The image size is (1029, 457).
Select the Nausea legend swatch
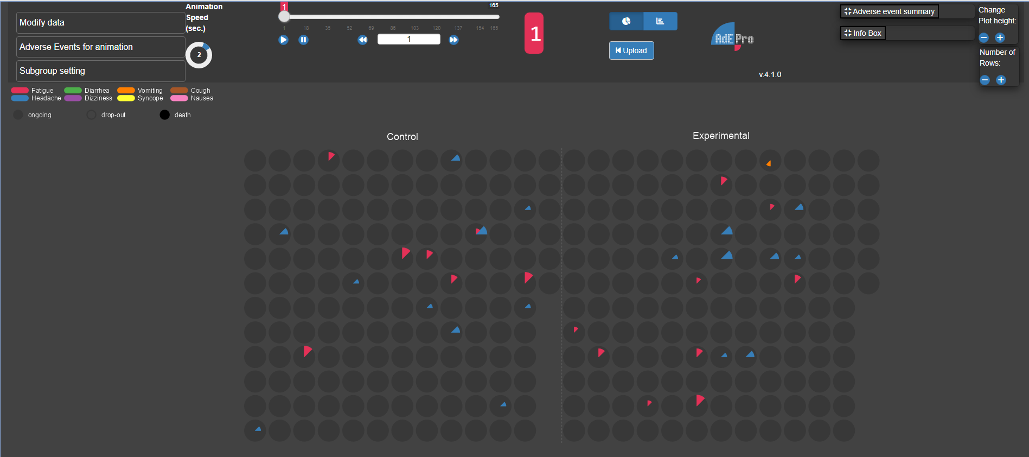[x=179, y=98]
